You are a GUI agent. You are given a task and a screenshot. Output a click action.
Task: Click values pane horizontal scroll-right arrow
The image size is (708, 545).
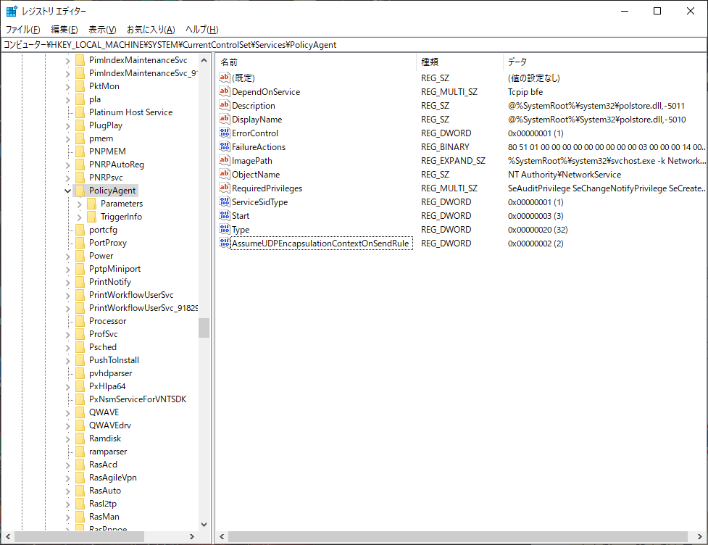[700, 536]
